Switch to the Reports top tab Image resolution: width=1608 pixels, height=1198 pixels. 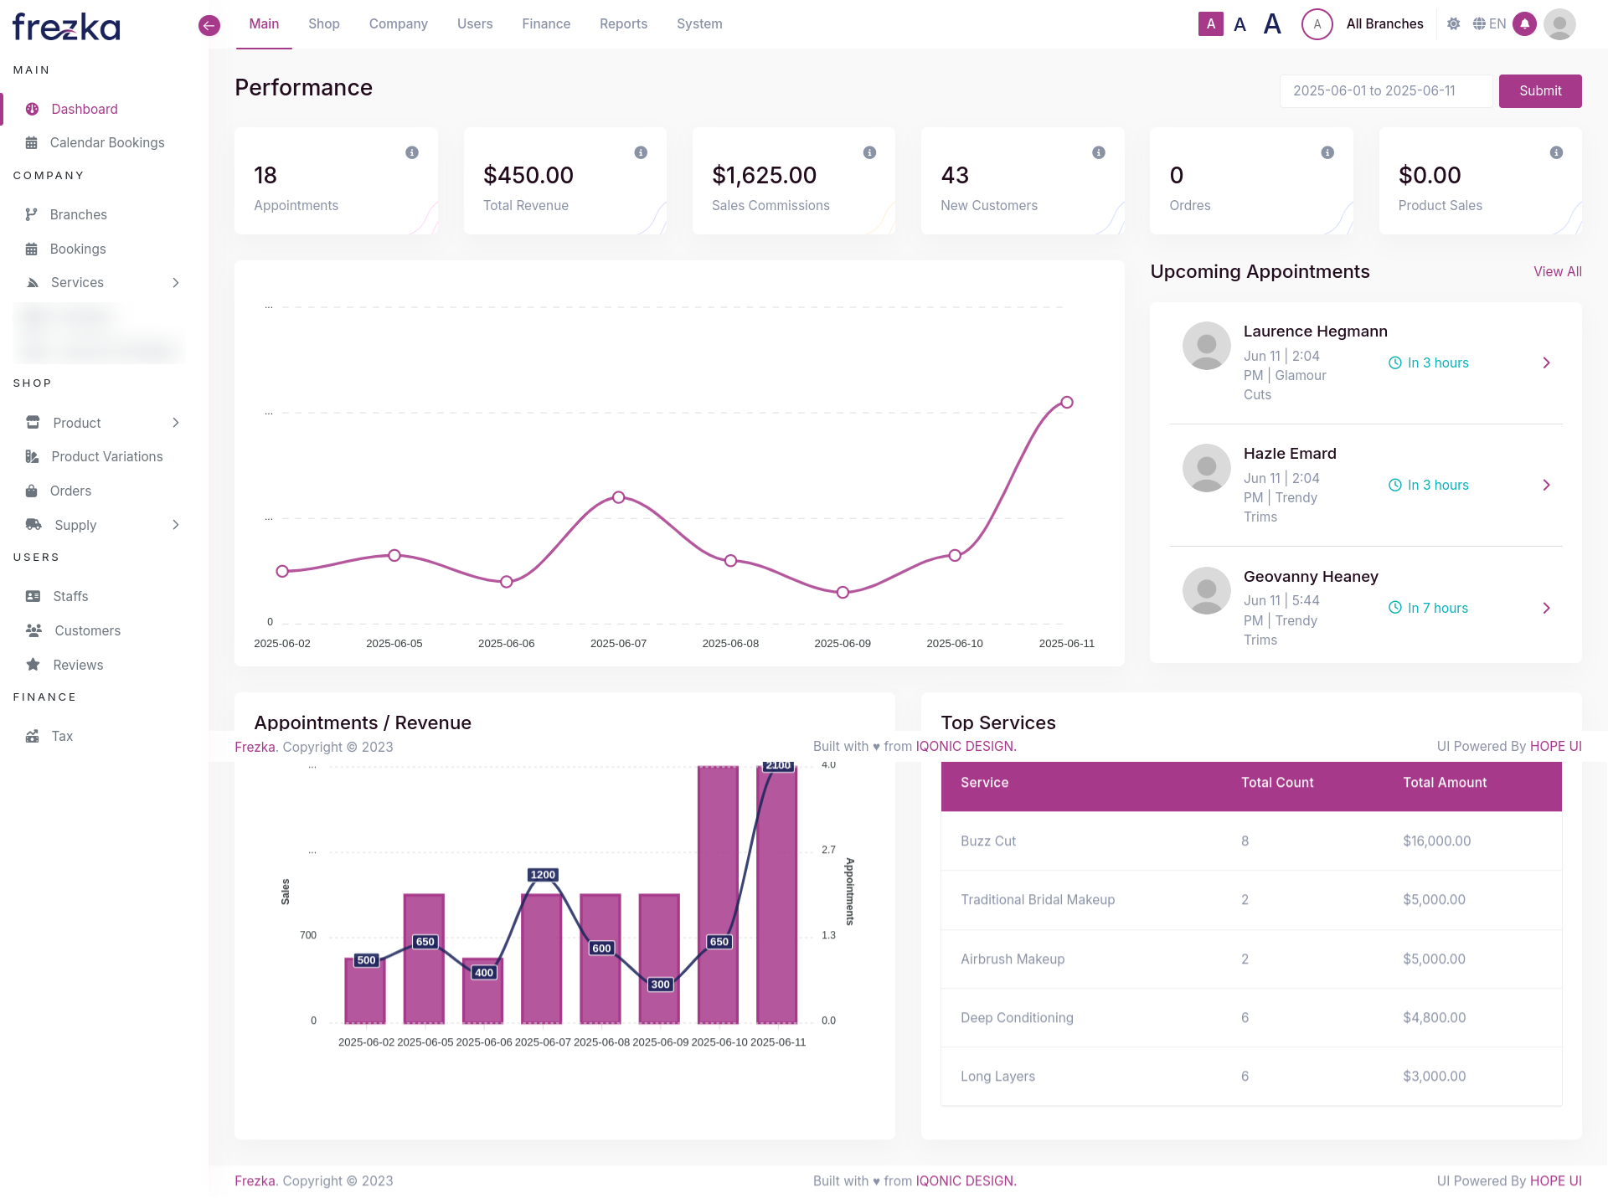(x=623, y=24)
